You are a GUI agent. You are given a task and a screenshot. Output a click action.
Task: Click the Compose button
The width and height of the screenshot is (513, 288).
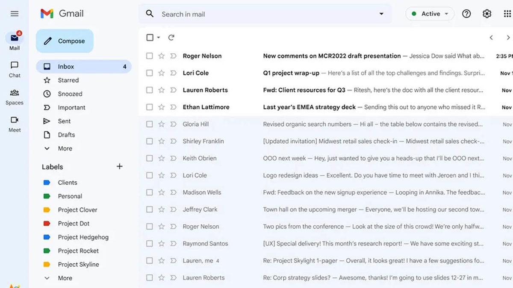coord(65,41)
